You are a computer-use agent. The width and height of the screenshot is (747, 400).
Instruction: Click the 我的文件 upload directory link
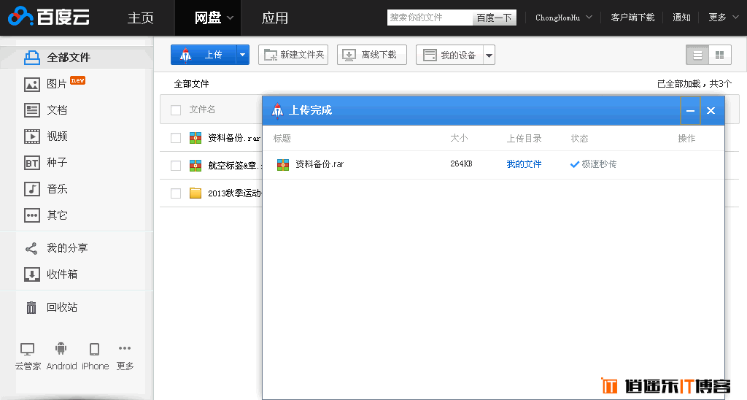tap(524, 164)
